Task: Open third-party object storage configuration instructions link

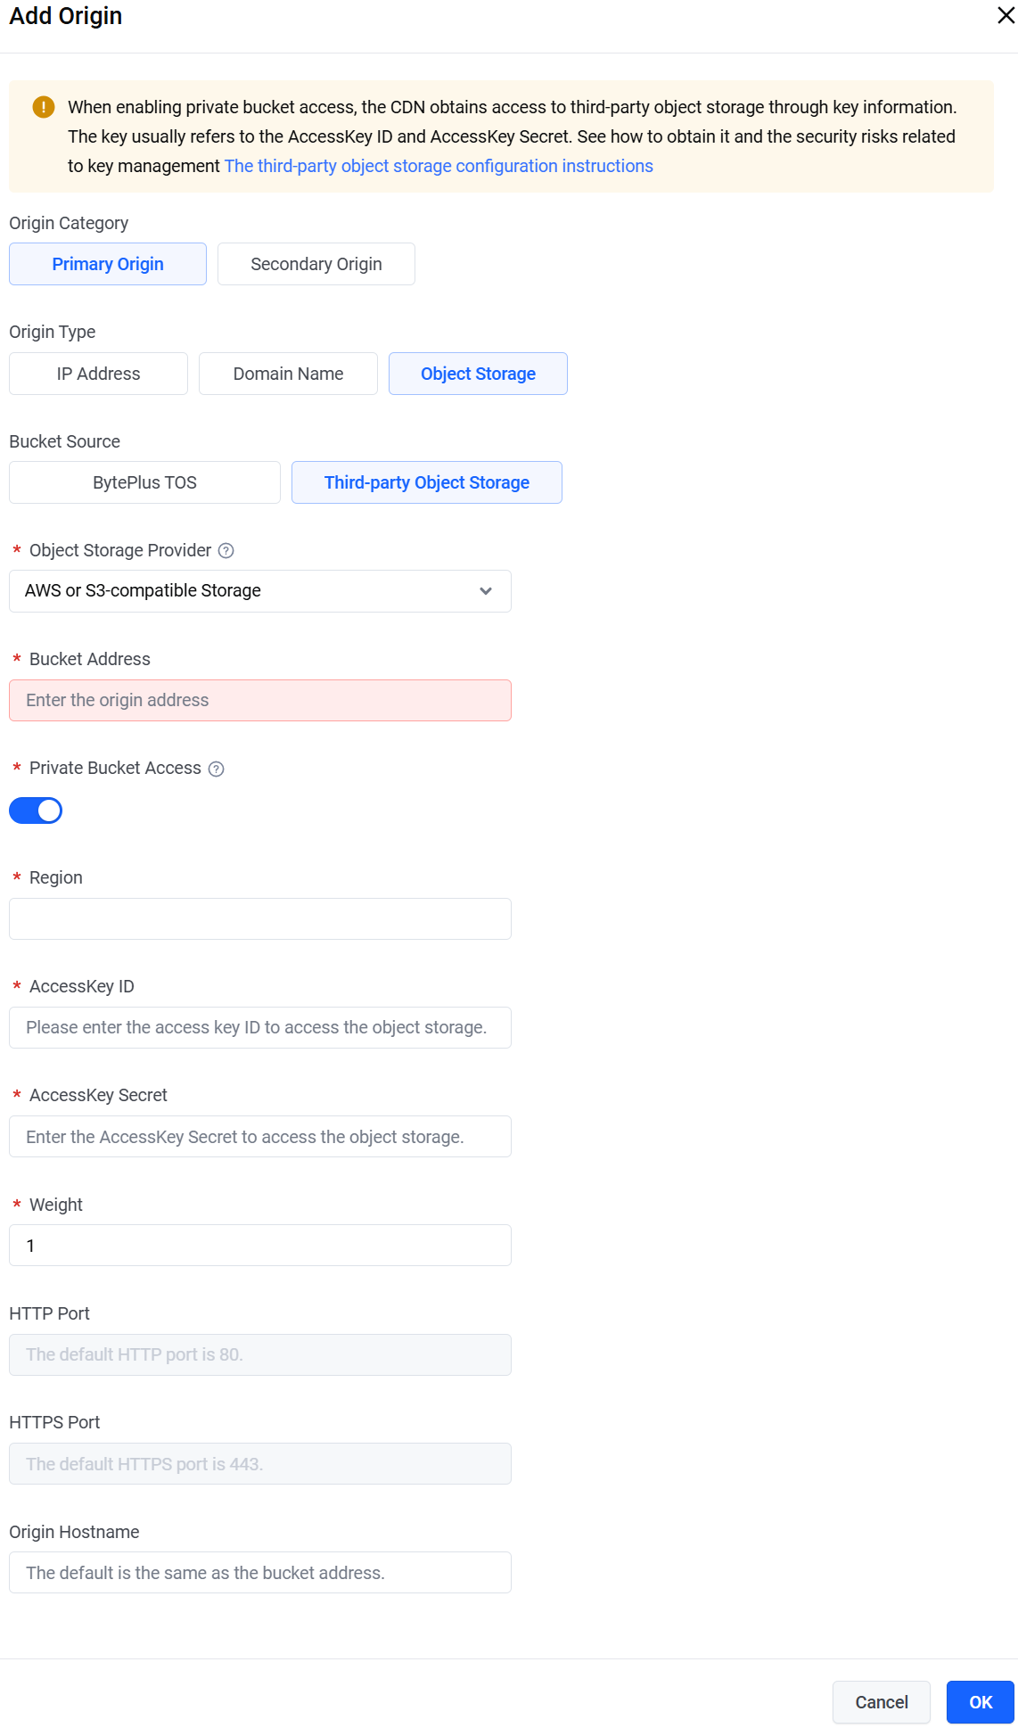Action: [x=439, y=166]
